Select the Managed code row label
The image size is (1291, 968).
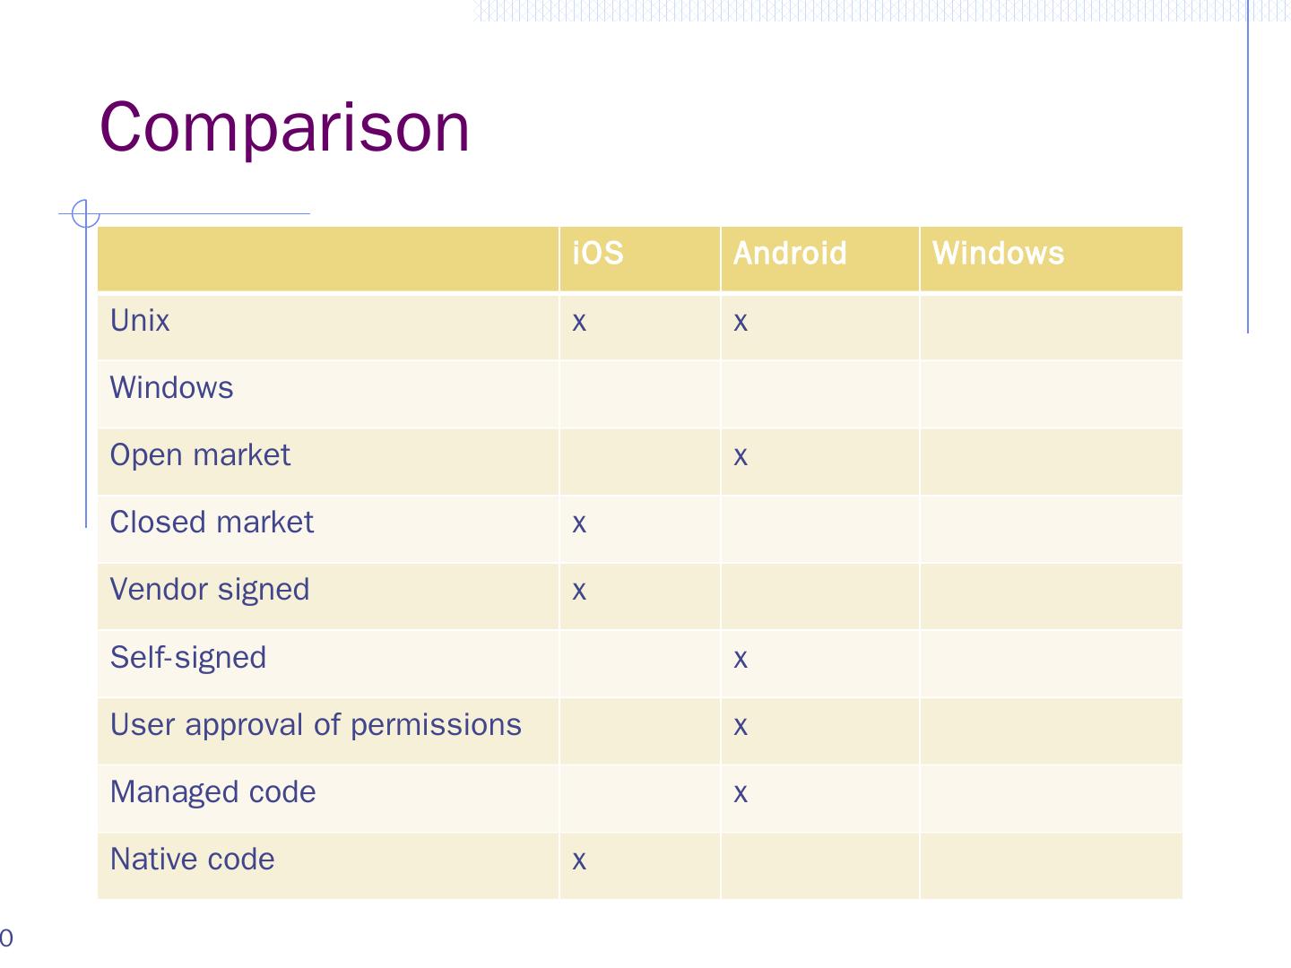click(212, 792)
